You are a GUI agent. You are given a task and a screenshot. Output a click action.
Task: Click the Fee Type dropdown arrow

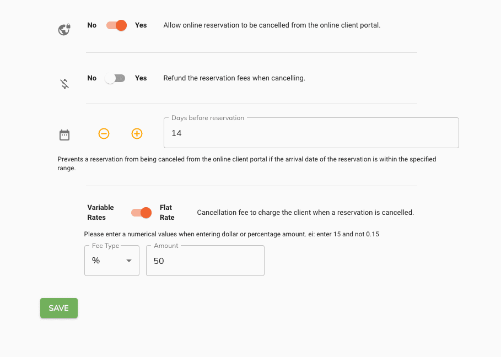click(x=129, y=261)
